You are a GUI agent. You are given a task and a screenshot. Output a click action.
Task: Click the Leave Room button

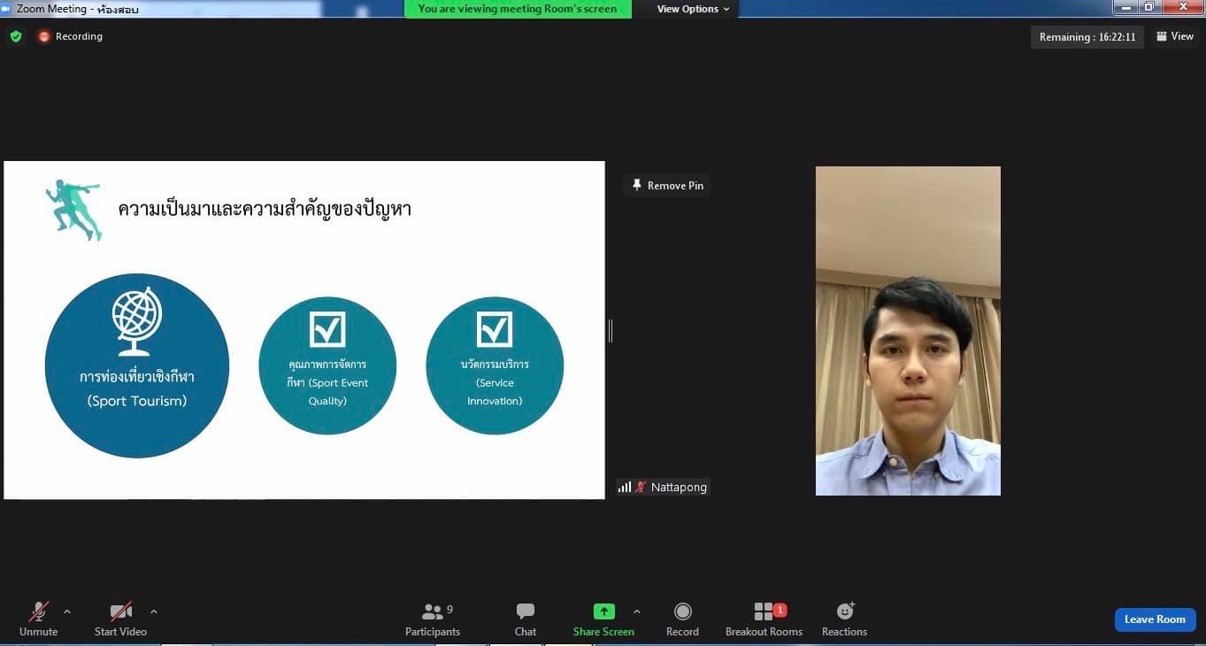coord(1155,619)
